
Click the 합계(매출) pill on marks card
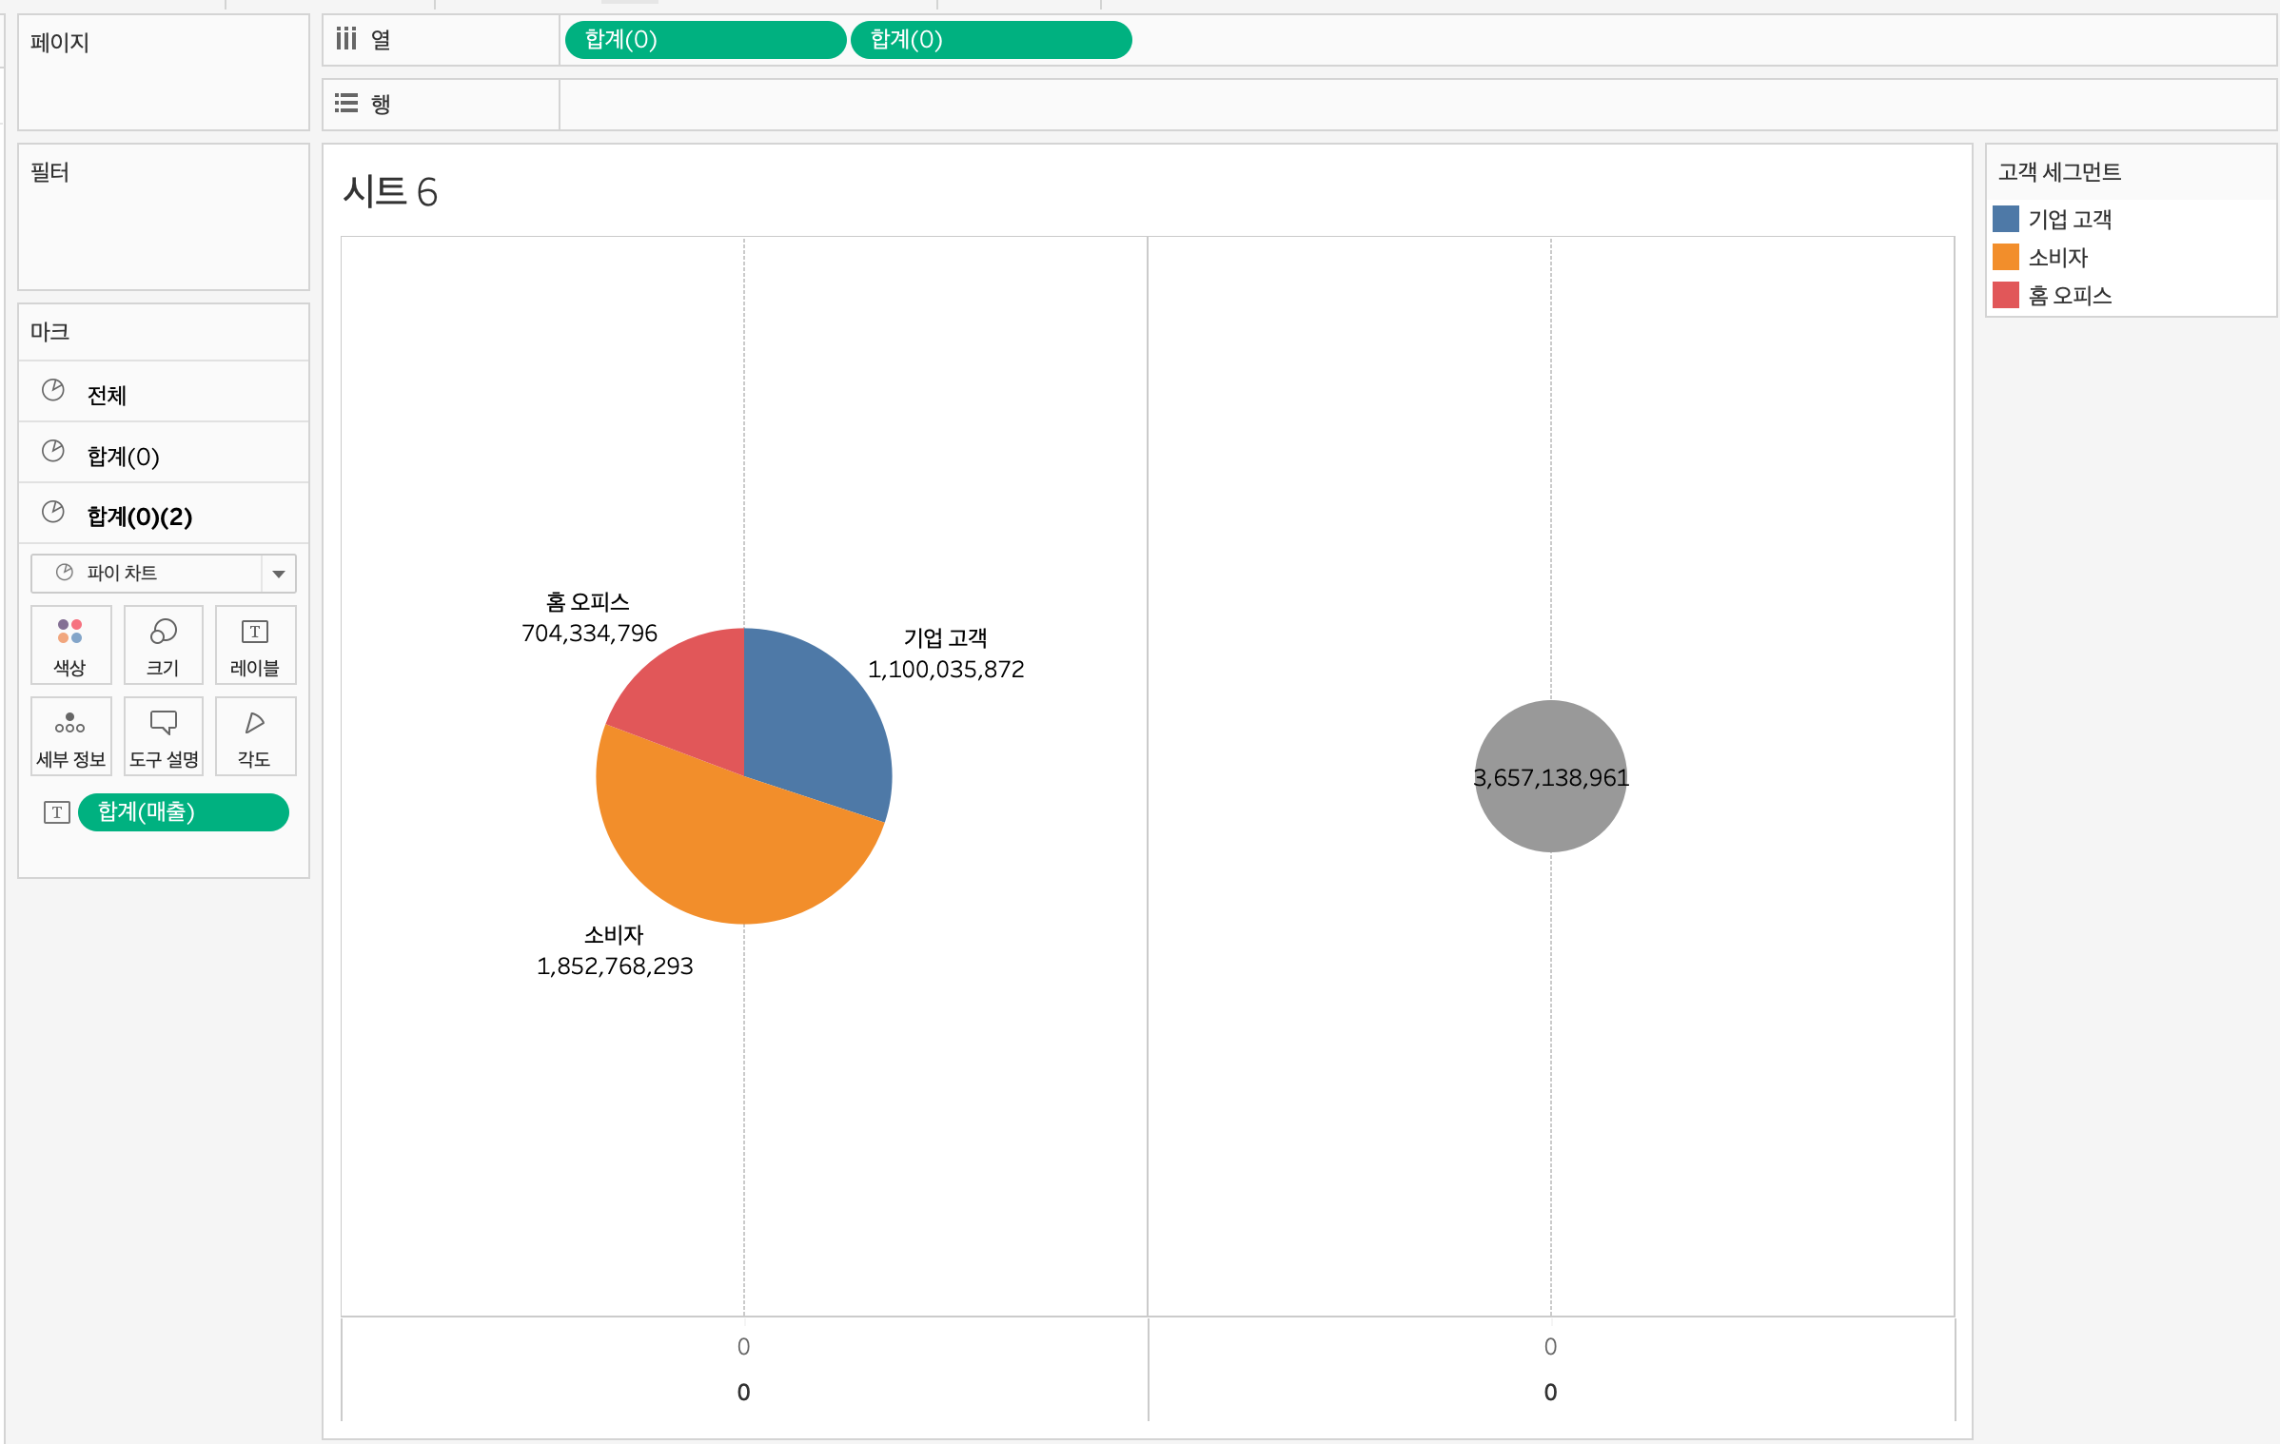click(183, 812)
